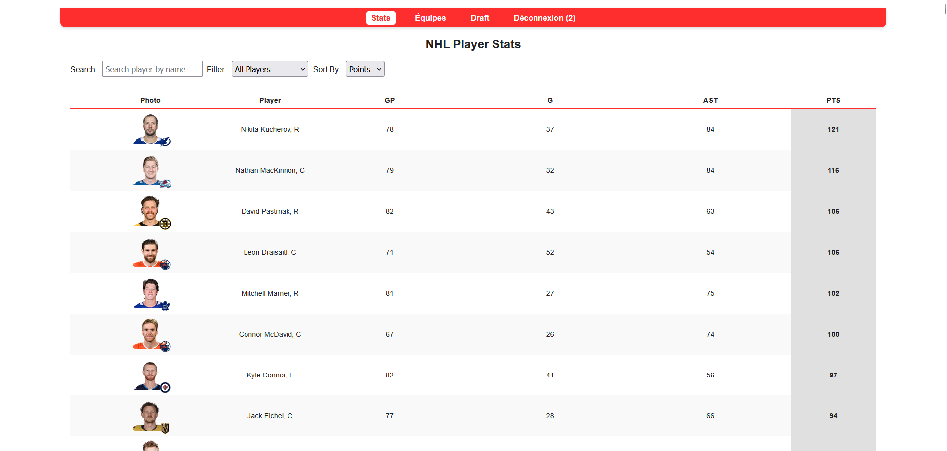Click Jack Eichel's player photo
Viewport: 947px width, 451px height.
150,416
